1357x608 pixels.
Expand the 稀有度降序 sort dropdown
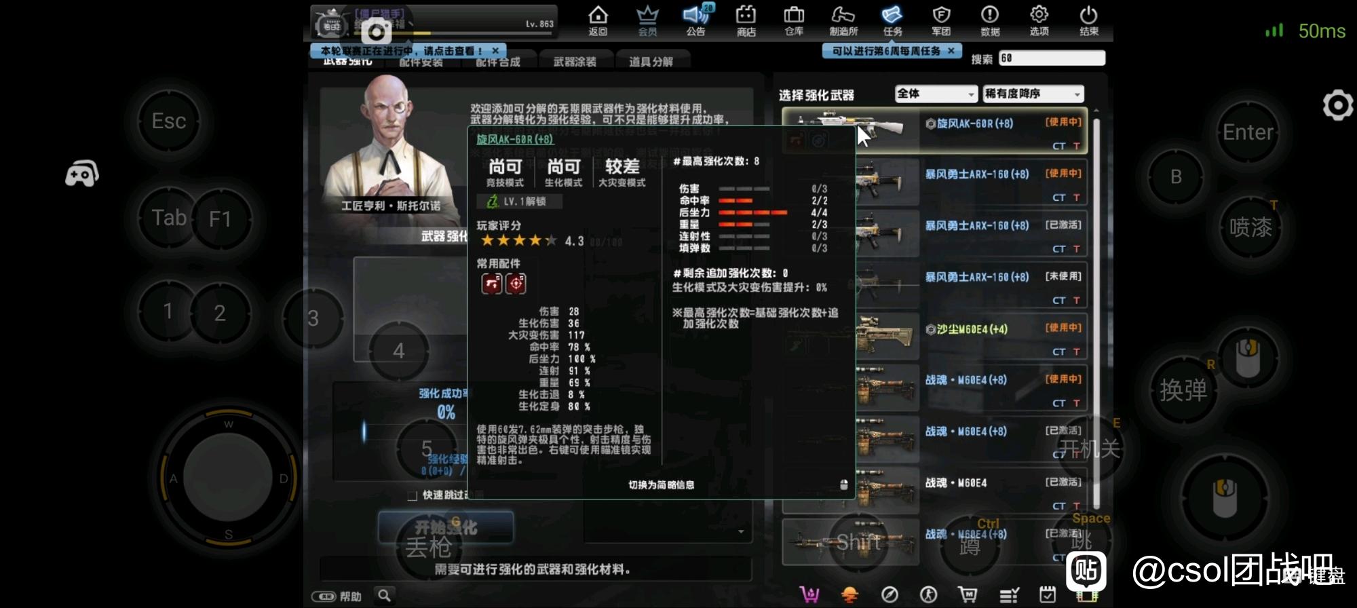point(1033,94)
